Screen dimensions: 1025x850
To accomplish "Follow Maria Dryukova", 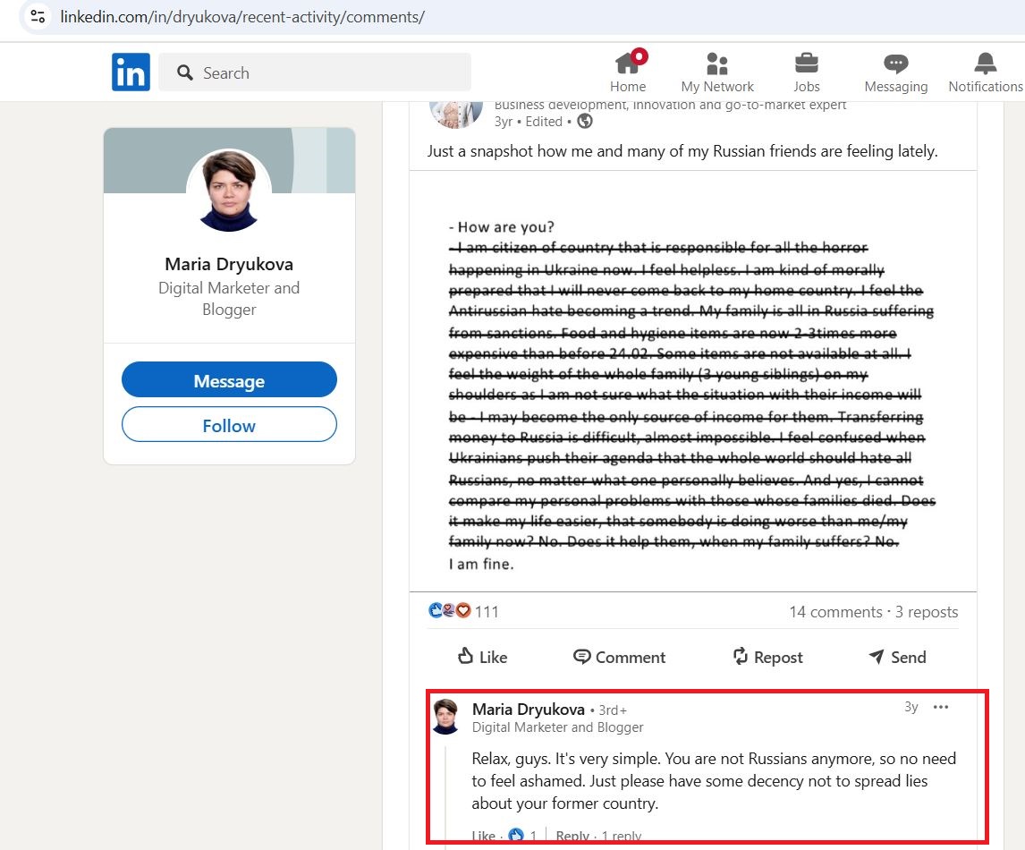I will (229, 425).
